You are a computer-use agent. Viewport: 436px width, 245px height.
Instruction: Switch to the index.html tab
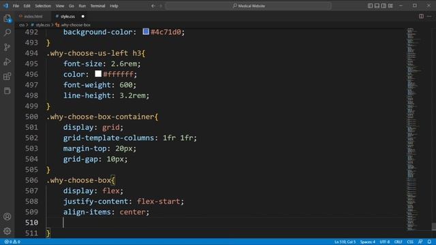(x=33, y=16)
